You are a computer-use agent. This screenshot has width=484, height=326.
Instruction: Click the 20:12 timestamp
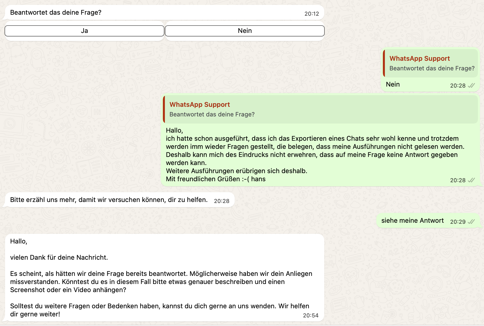click(312, 14)
